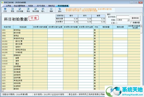
Task: Click the 本年累计贷方数量 column header
Action: click(x=71, y=27)
